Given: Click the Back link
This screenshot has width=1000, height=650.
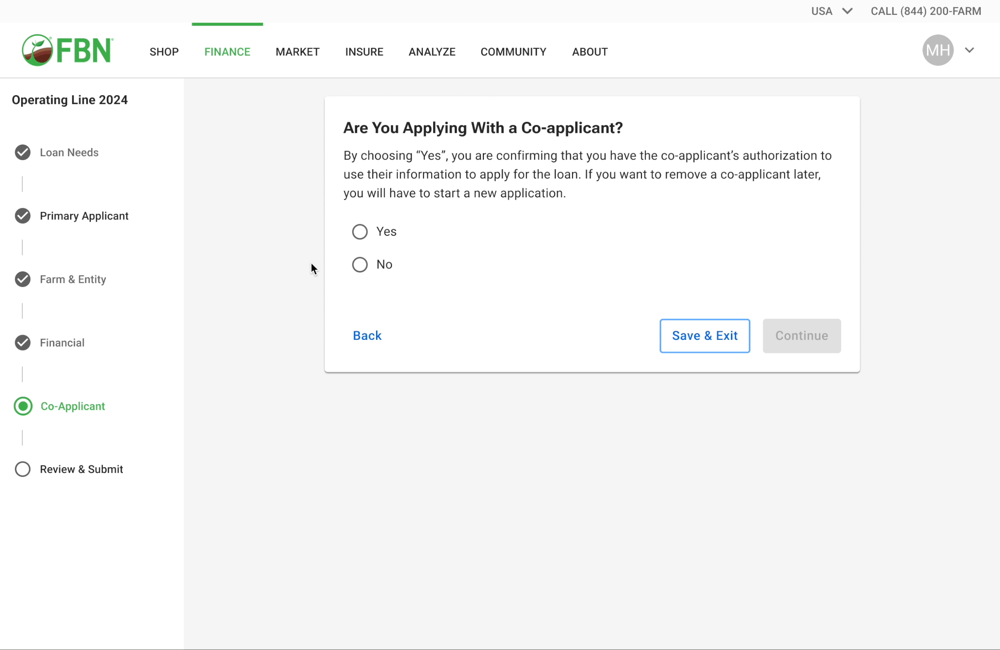Looking at the screenshot, I should (367, 335).
